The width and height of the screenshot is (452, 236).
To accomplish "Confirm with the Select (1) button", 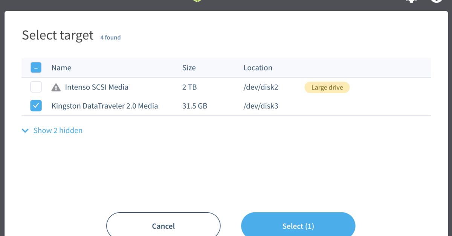I will (x=298, y=226).
